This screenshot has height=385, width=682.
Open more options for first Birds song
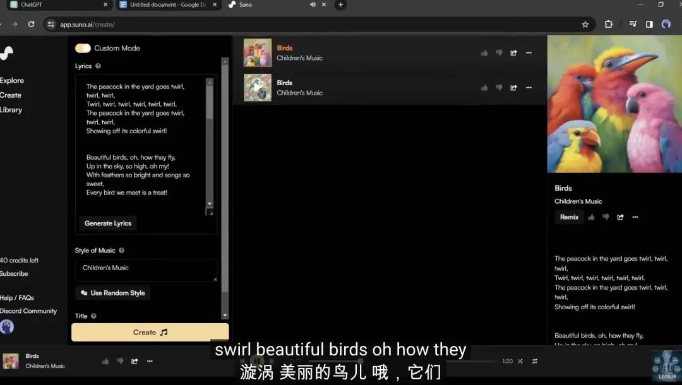[x=529, y=53]
